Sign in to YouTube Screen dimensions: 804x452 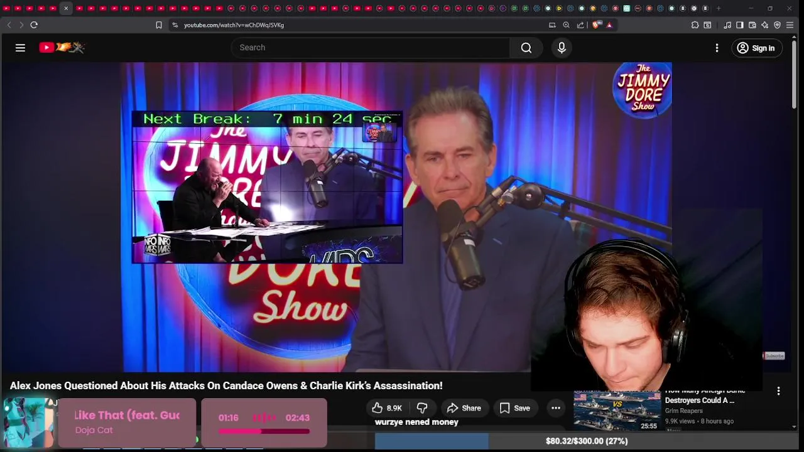[x=756, y=48]
